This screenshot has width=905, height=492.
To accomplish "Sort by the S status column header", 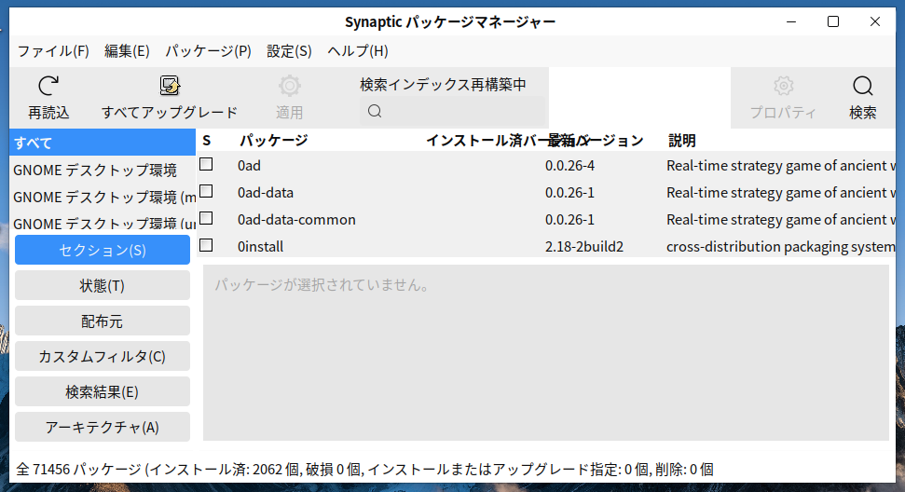I will pyautogui.click(x=207, y=140).
